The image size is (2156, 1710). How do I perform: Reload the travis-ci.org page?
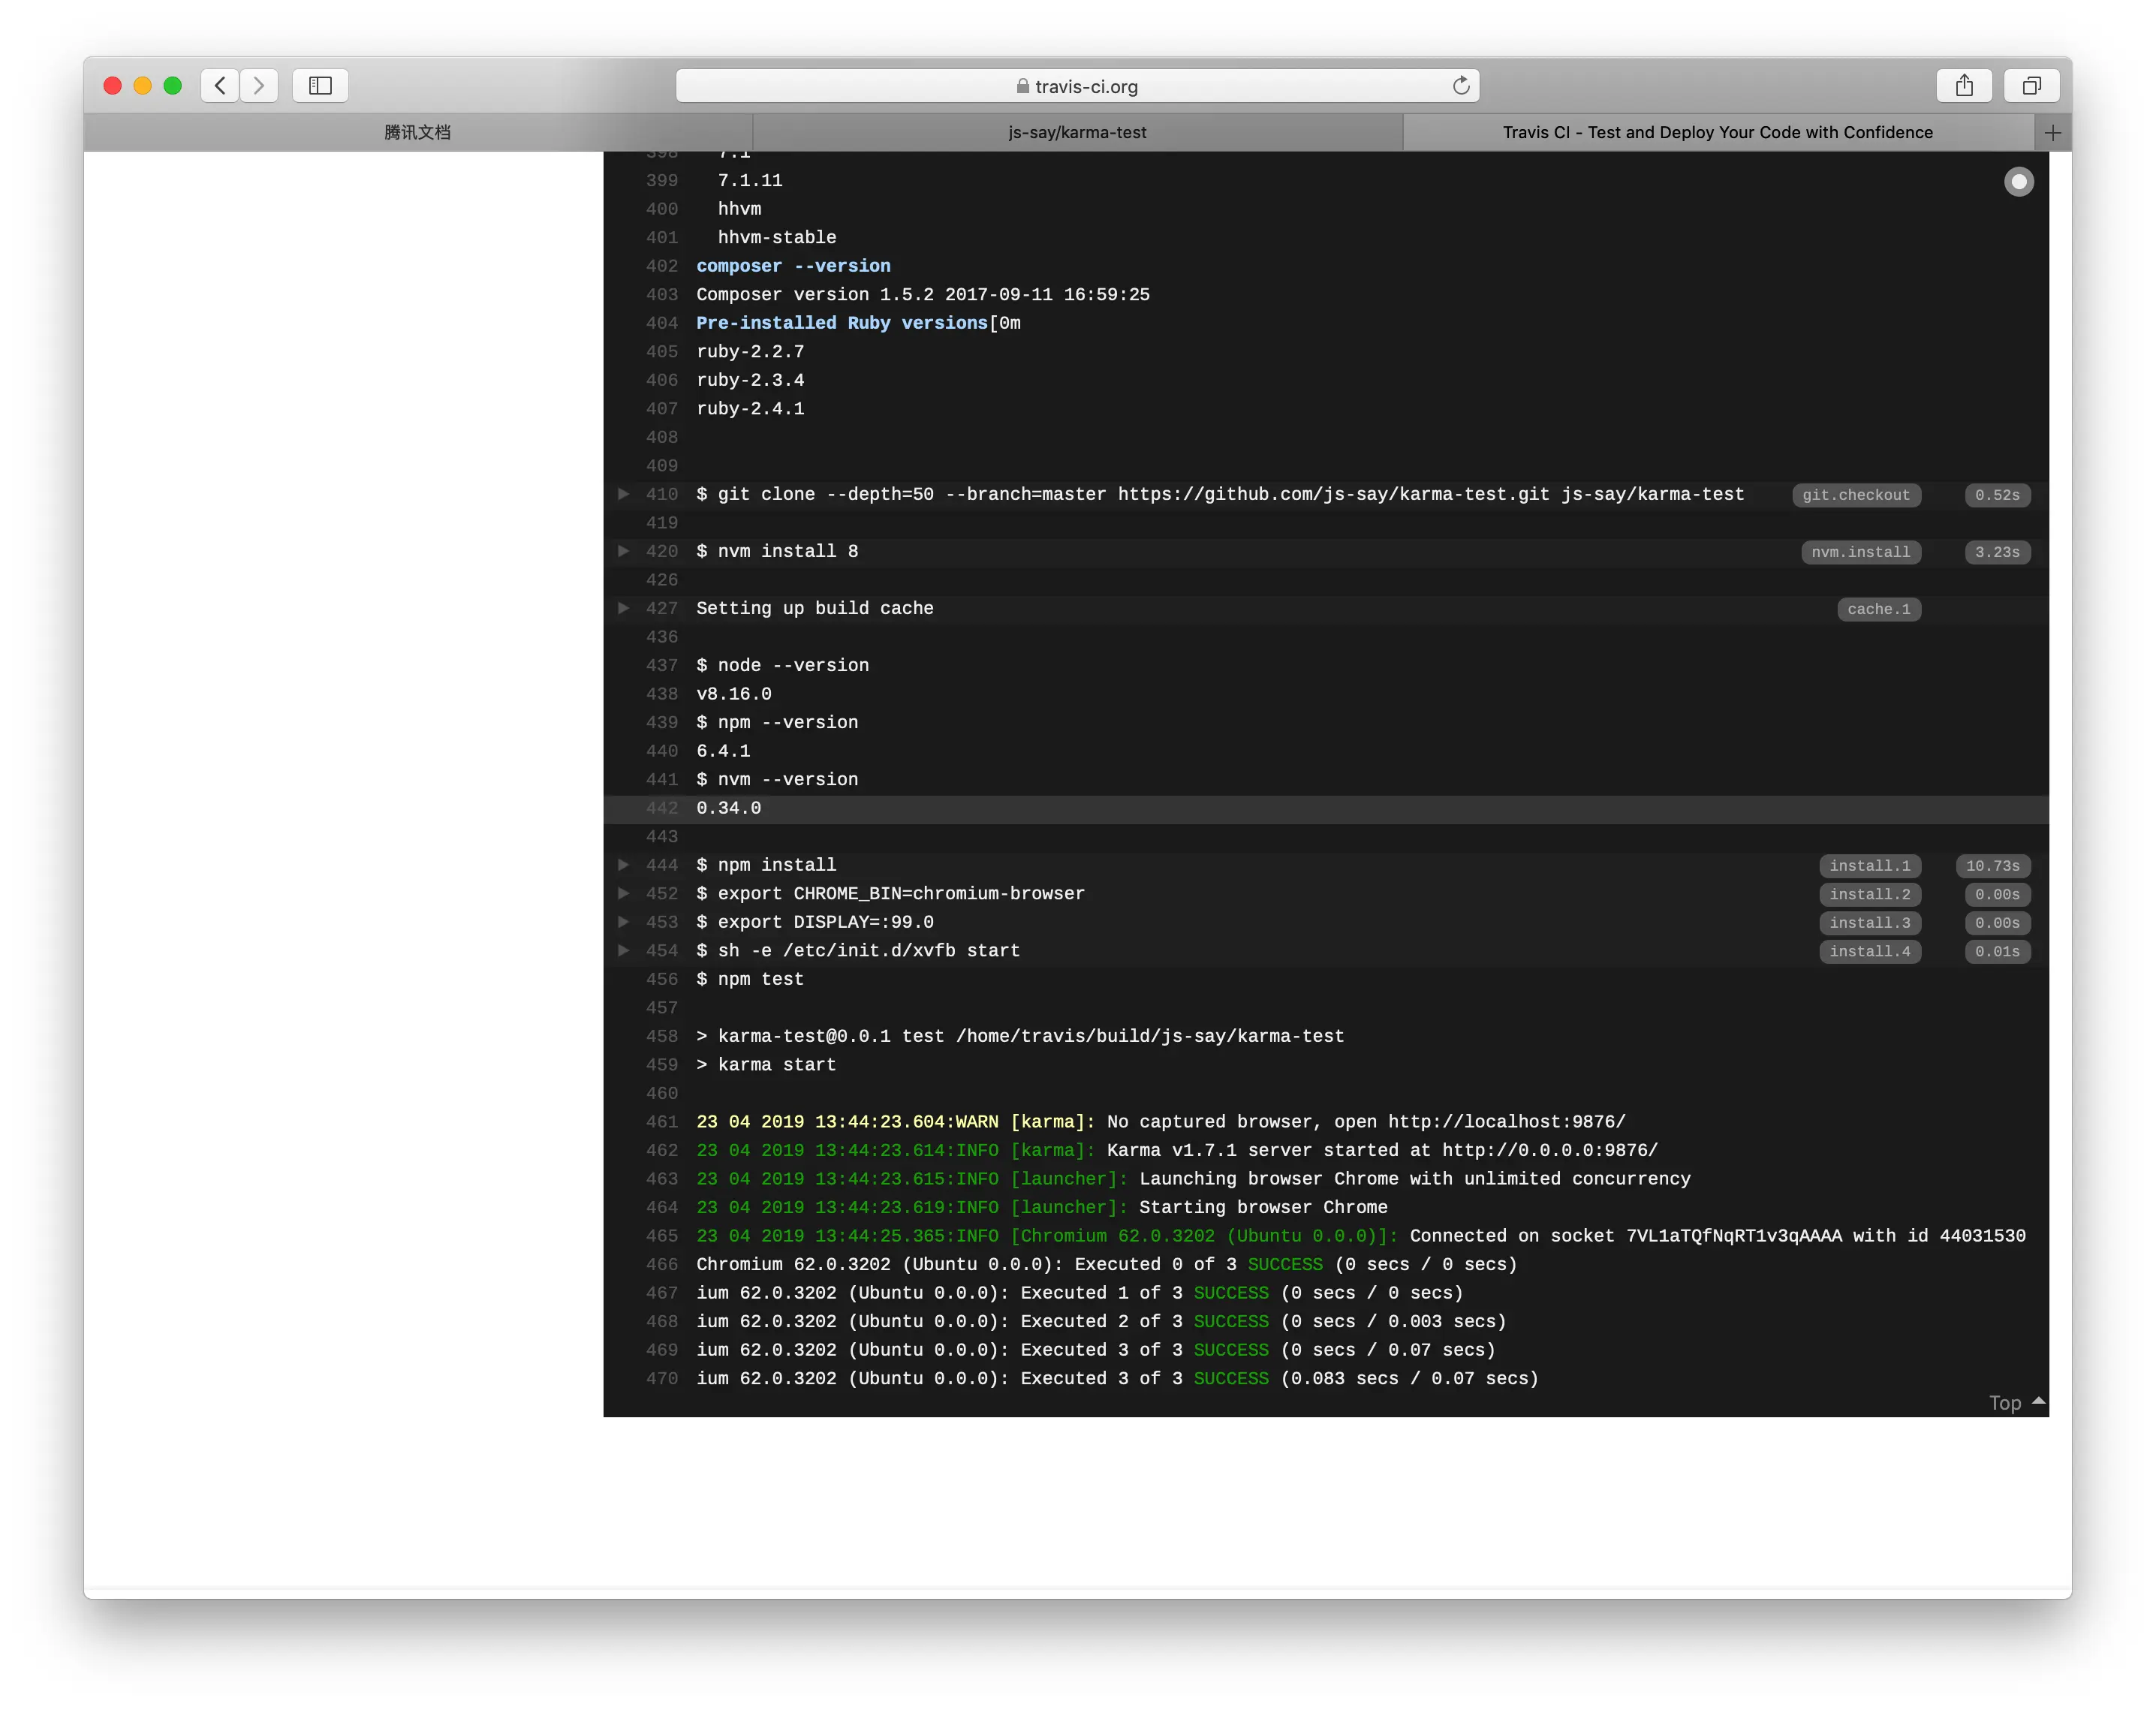[x=1460, y=86]
